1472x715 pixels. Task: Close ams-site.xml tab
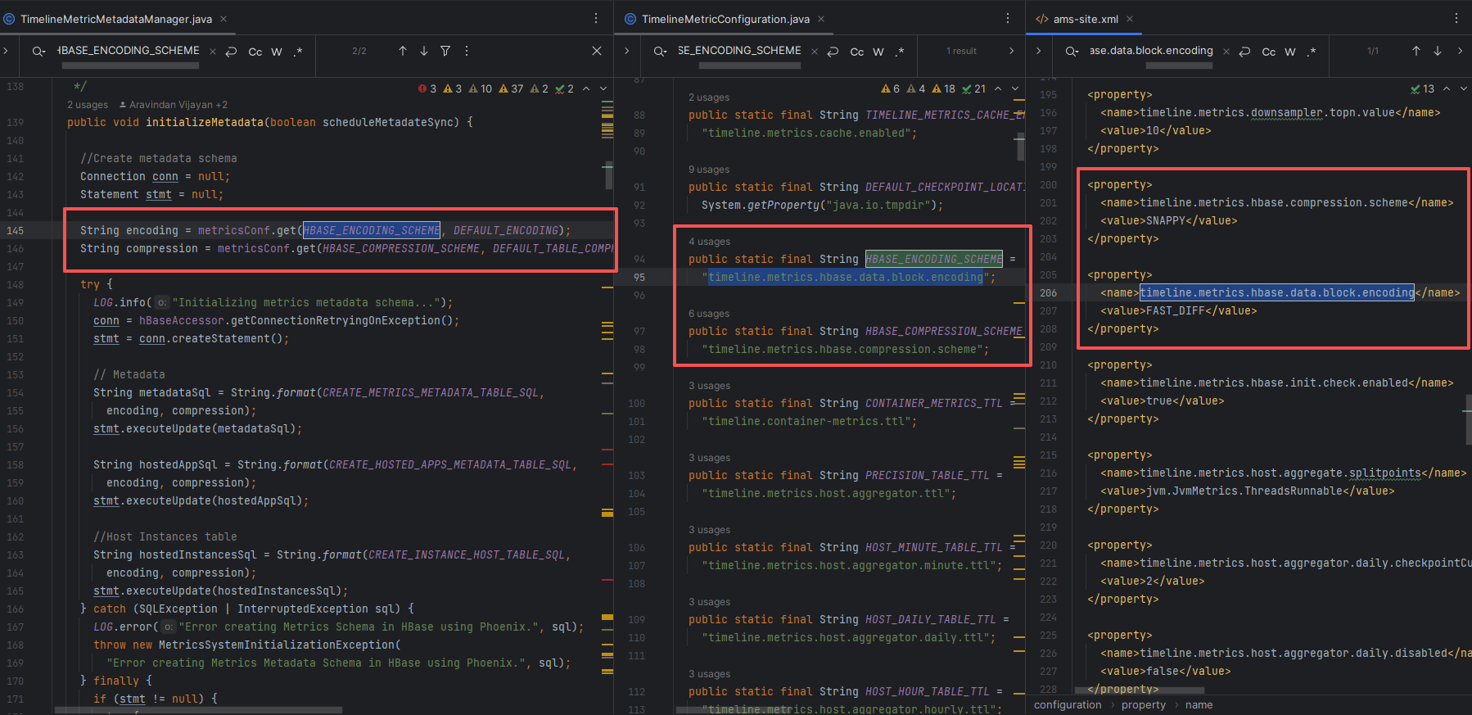1130,19
